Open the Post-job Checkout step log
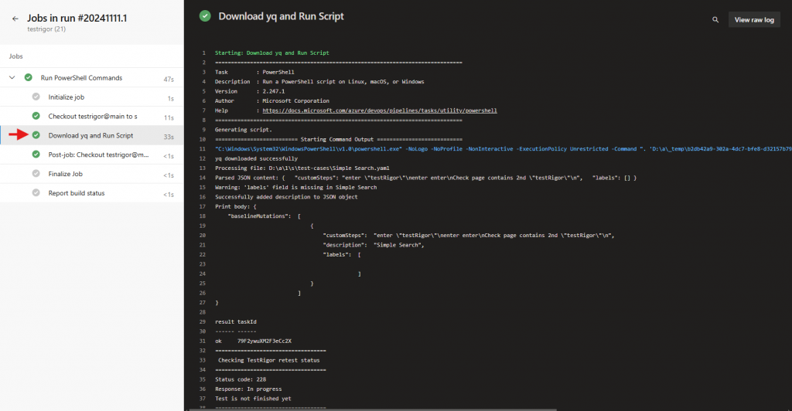Viewport: 792px width, 411px height. (97, 155)
